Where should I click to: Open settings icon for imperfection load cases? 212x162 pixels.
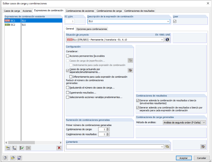pyautogui.click(x=130, y=60)
